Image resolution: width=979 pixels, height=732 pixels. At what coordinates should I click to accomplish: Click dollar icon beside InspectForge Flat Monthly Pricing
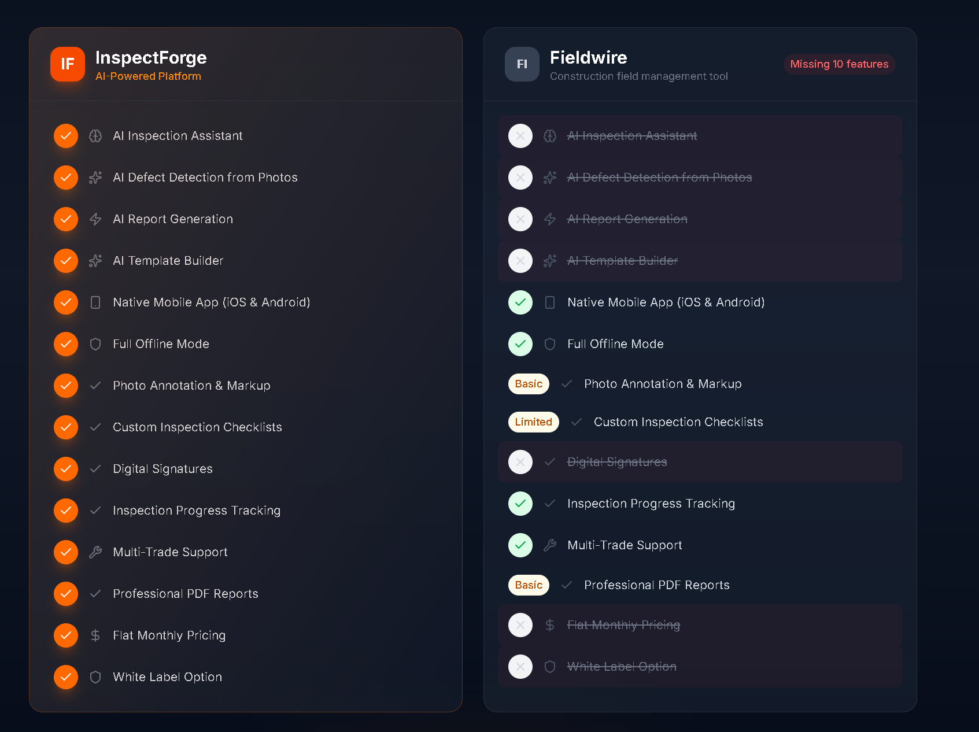click(95, 635)
